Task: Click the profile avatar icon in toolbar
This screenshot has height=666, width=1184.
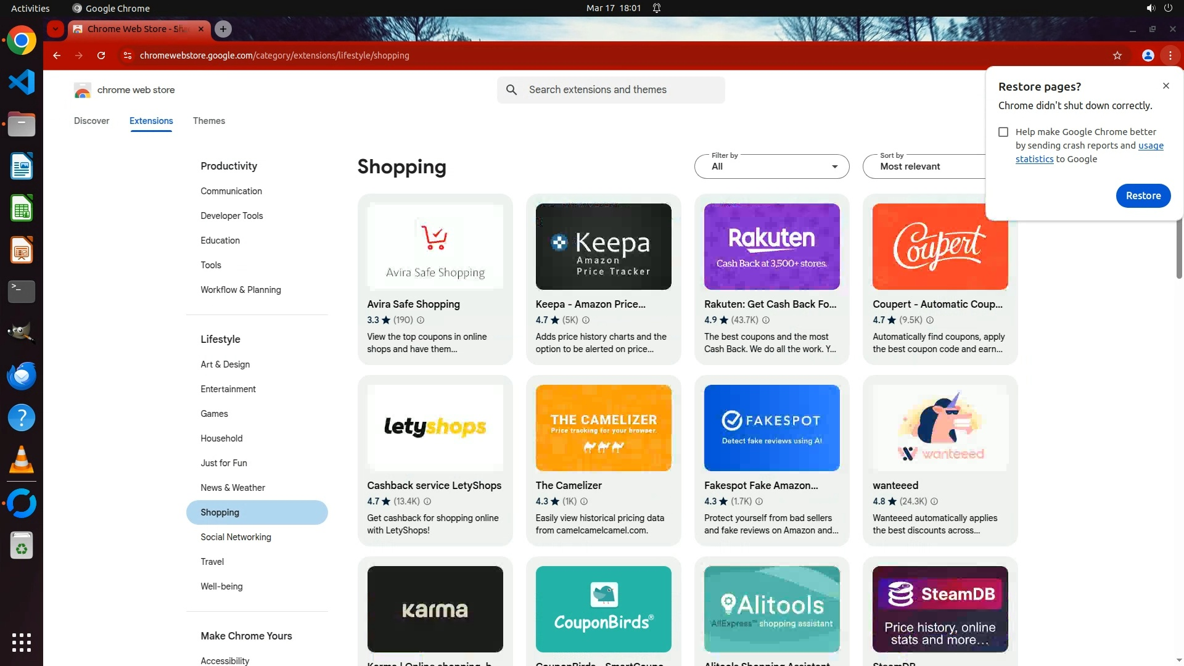Action: point(1148,55)
